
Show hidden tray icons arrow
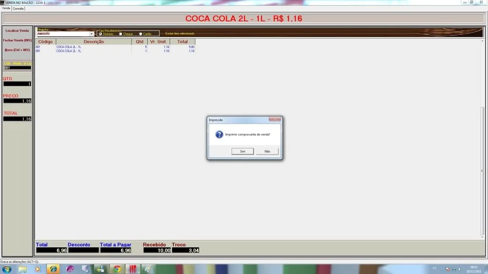(442, 269)
